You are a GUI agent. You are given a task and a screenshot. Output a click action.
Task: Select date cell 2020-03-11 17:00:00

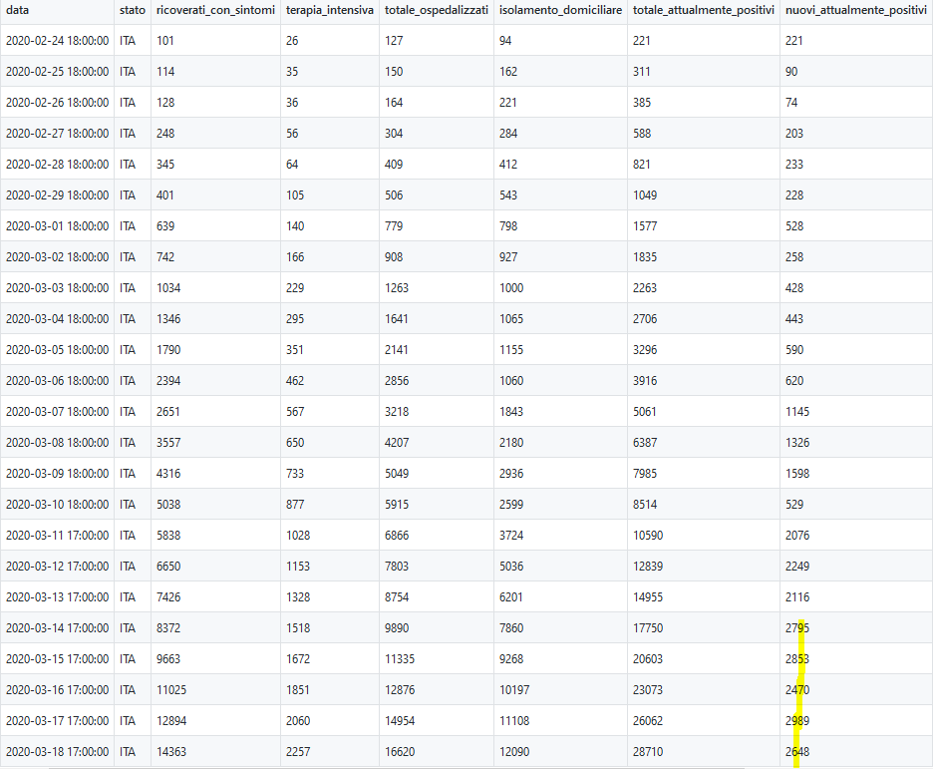(57, 536)
